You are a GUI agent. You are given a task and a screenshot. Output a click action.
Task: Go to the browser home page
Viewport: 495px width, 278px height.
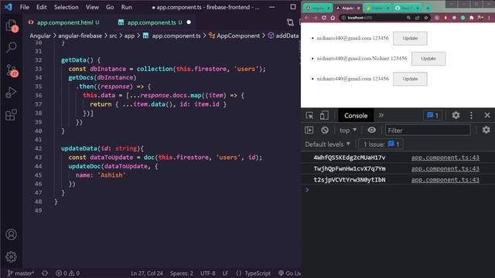[333, 18]
